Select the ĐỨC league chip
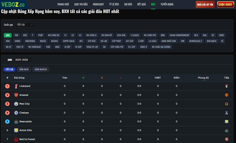This screenshot has width=236, height=143. pos(25,35)
